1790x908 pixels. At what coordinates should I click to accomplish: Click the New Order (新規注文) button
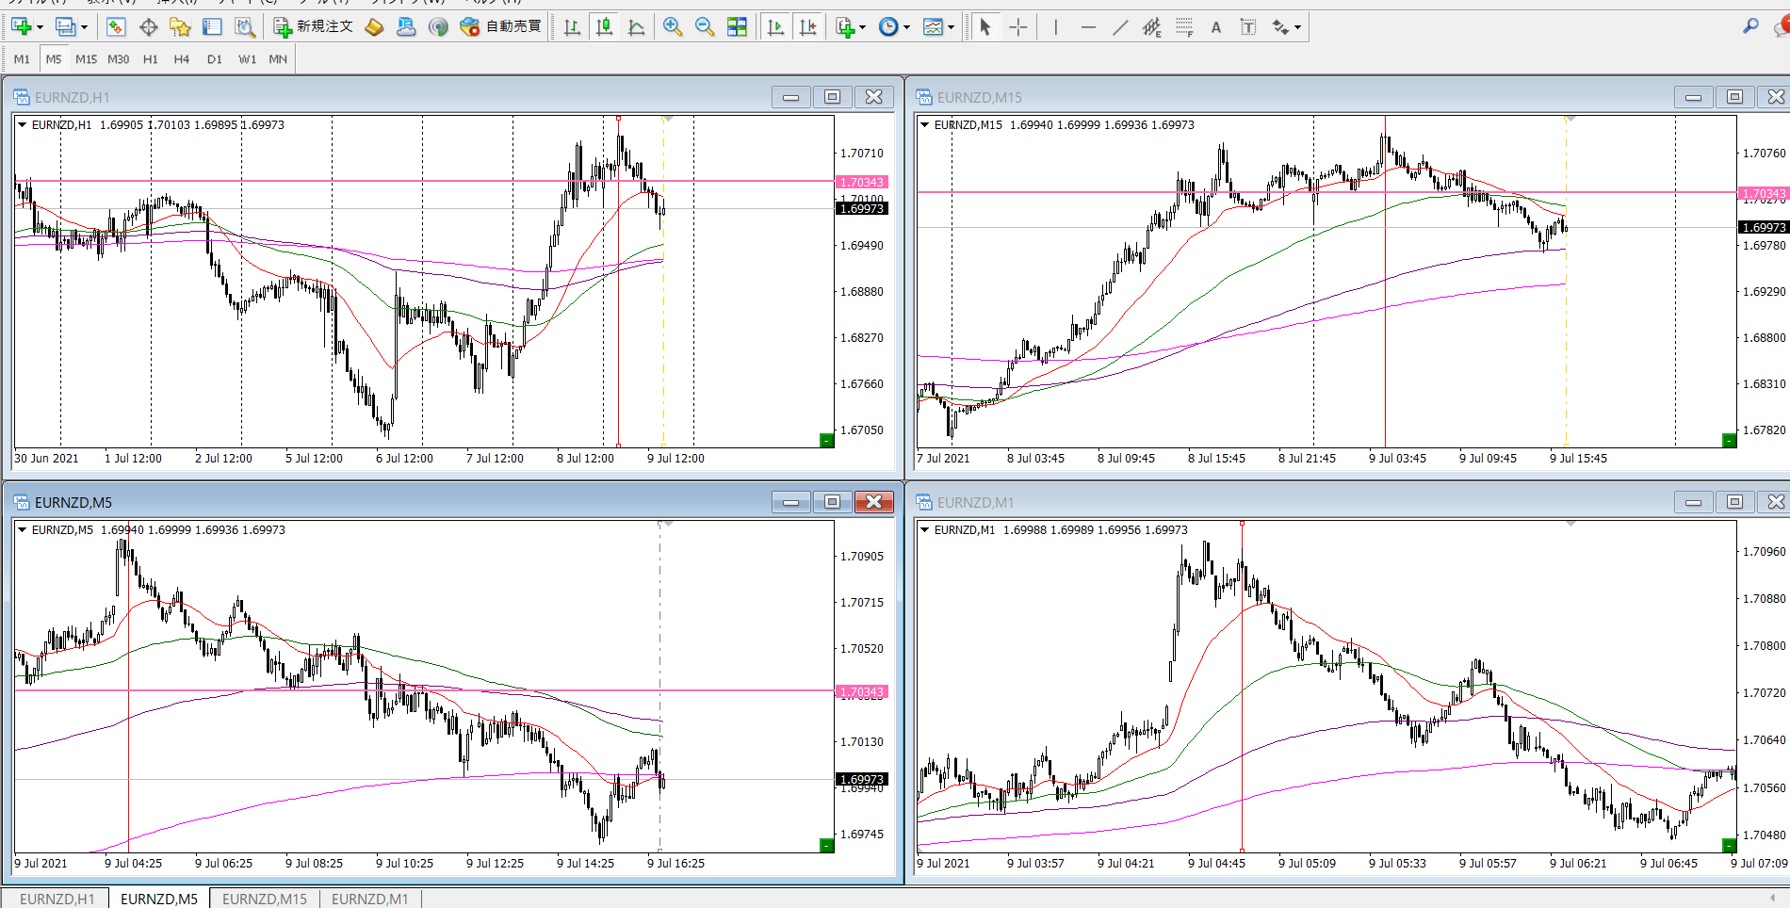pos(314,26)
